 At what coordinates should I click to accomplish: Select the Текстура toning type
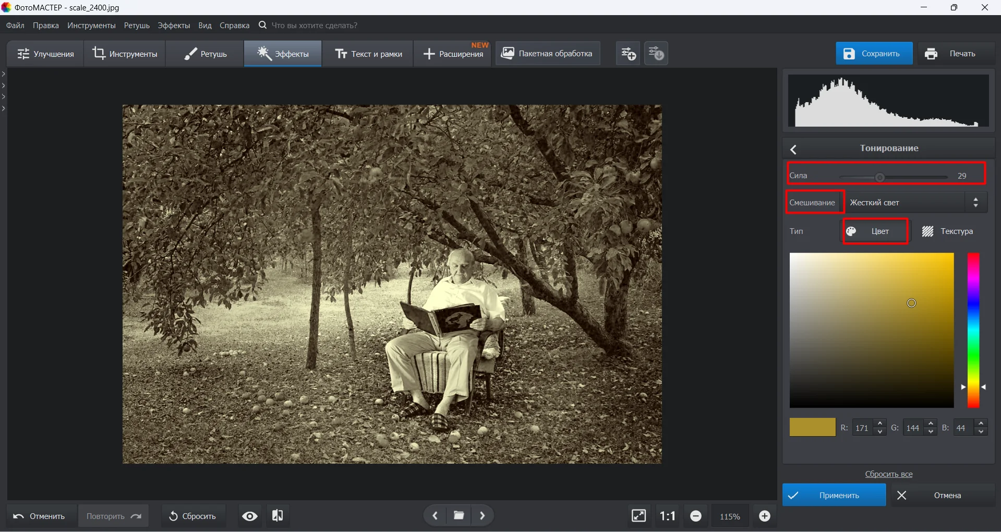coord(947,231)
